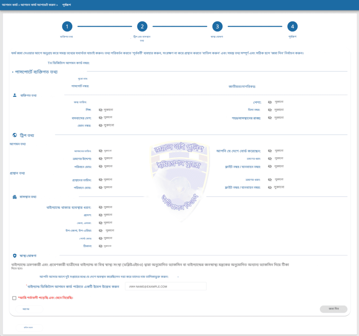Screen dimensions: 359x336
Task: Click the red terms and conditions text
Action: tap(46, 298)
